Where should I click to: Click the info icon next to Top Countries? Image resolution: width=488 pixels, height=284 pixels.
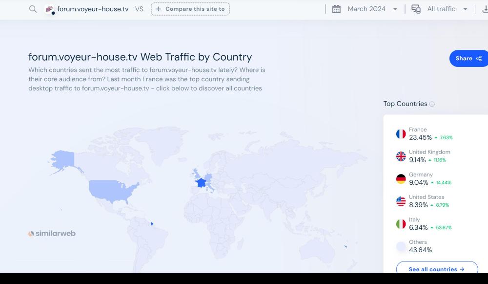432,104
